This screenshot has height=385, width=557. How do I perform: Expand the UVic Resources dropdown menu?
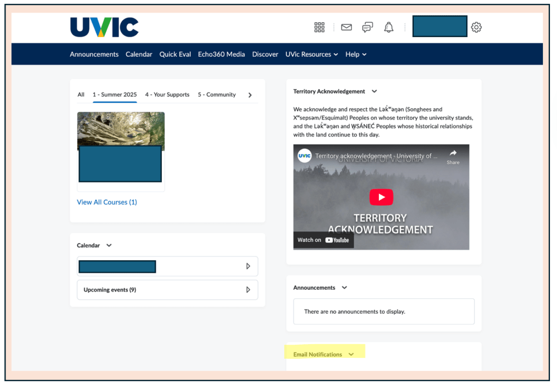[x=311, y=54]
